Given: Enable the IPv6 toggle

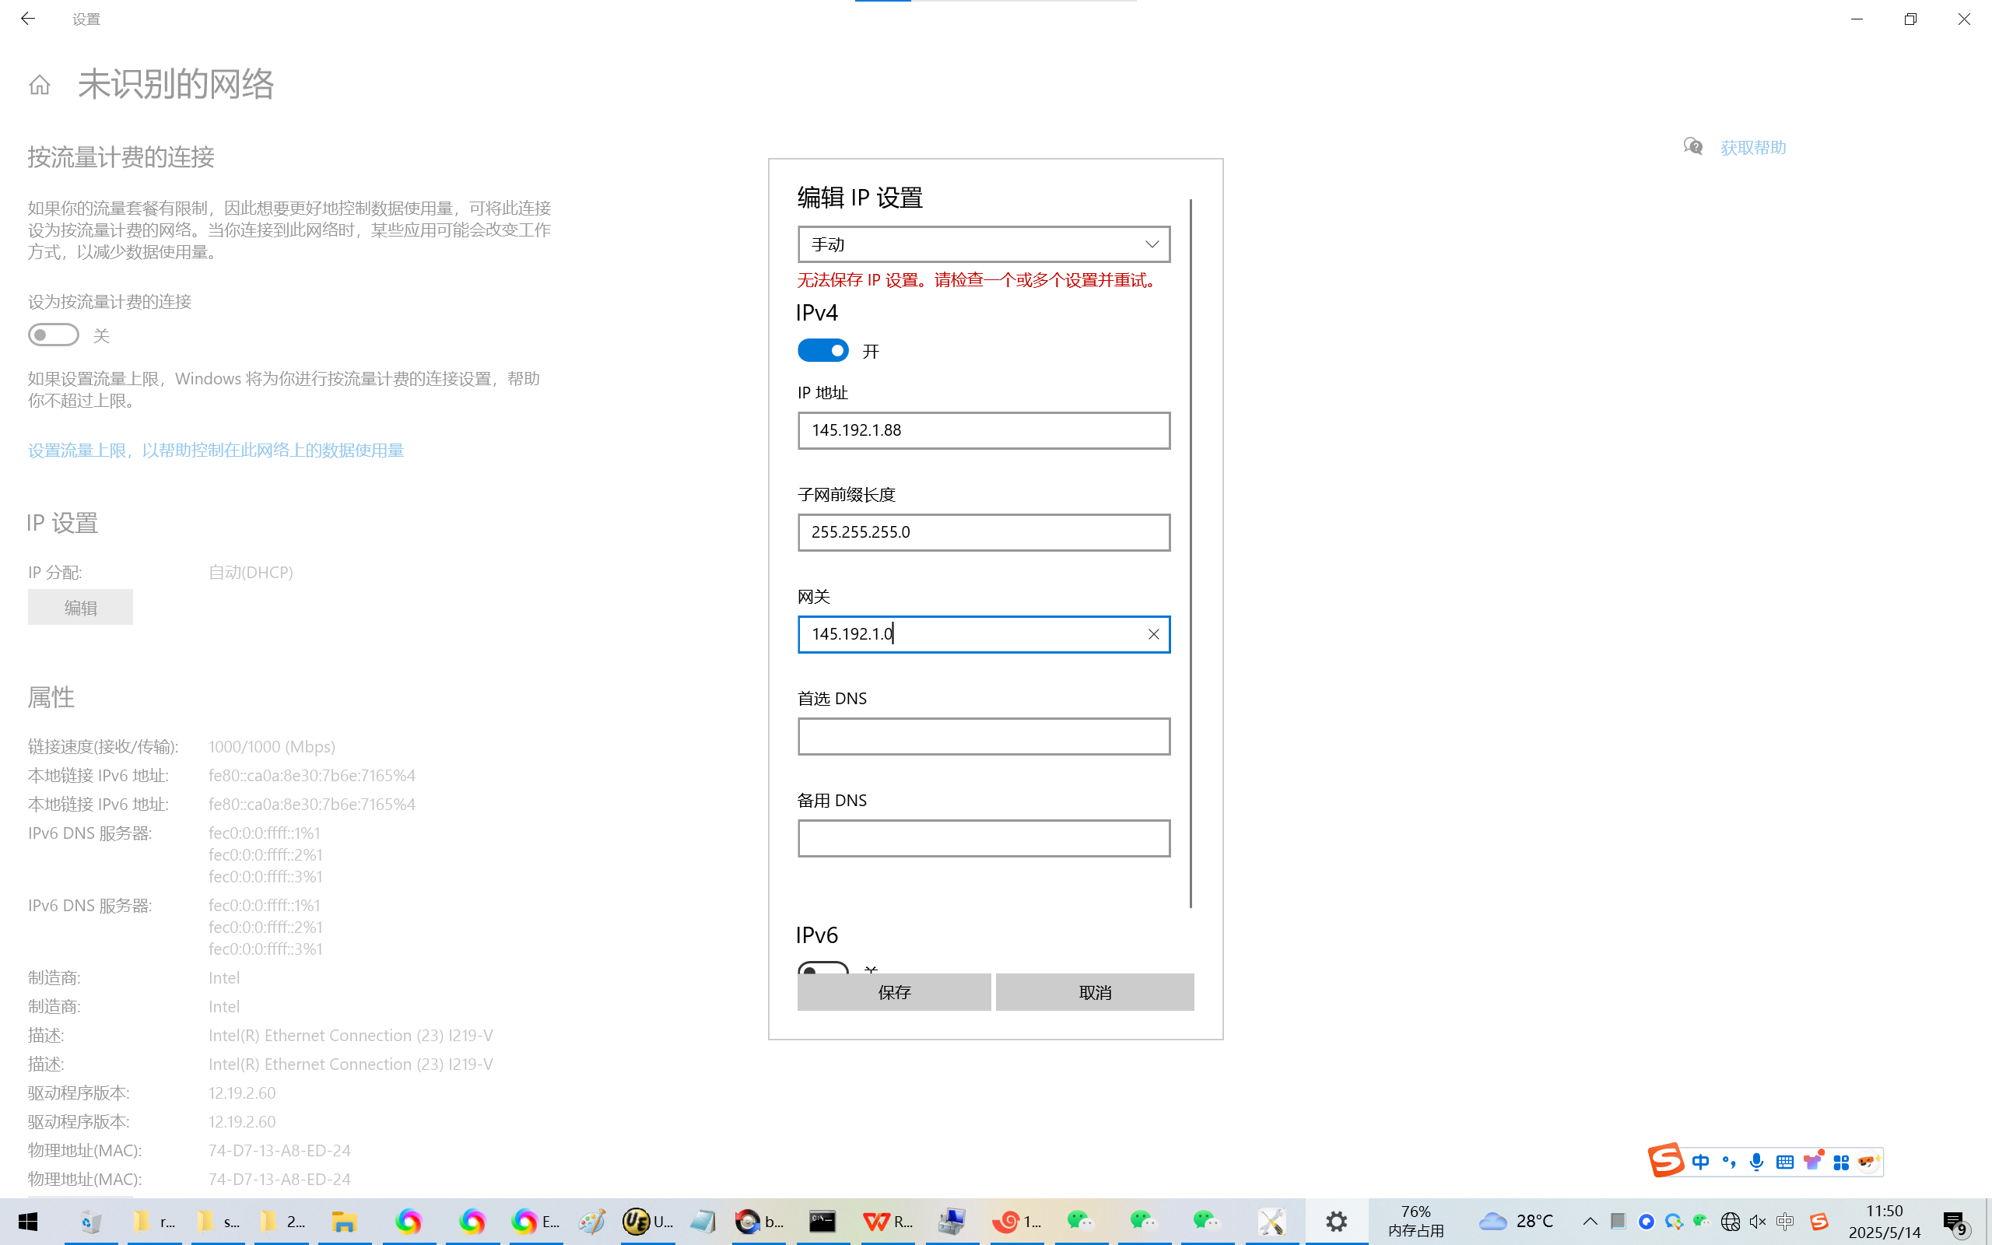Looking at the screenshot, I should [822, 968].
